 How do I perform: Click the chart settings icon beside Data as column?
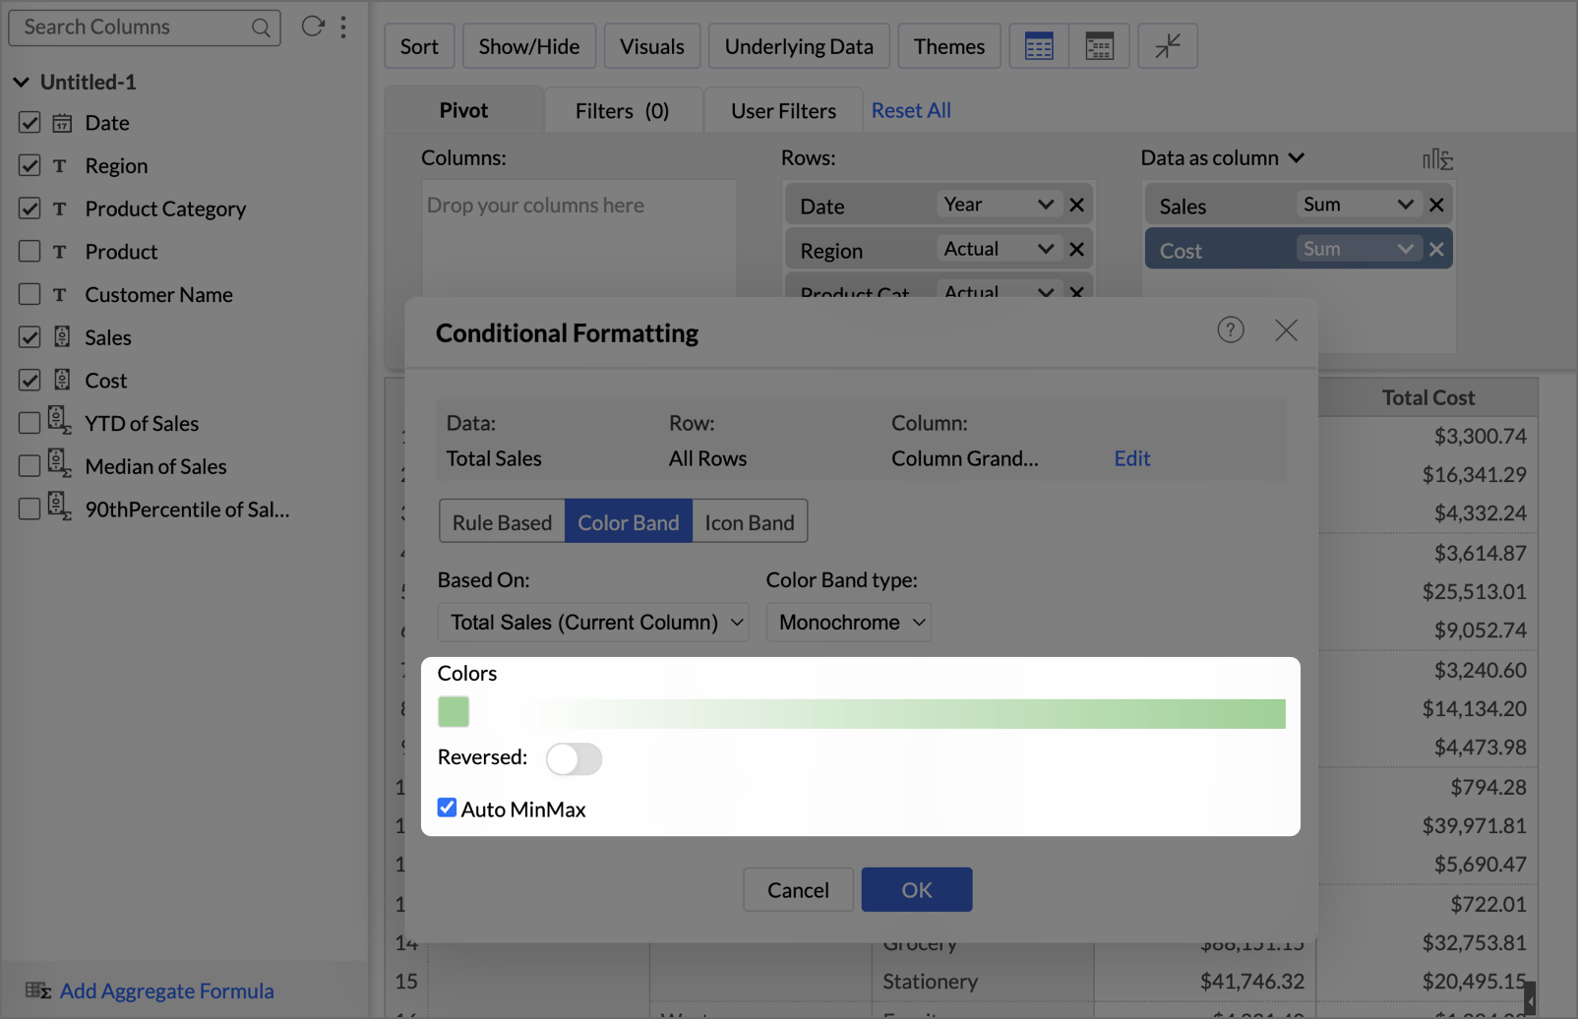coord(1437,158)
